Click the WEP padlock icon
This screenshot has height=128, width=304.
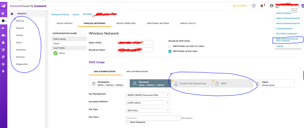click(x=217, y=84)
